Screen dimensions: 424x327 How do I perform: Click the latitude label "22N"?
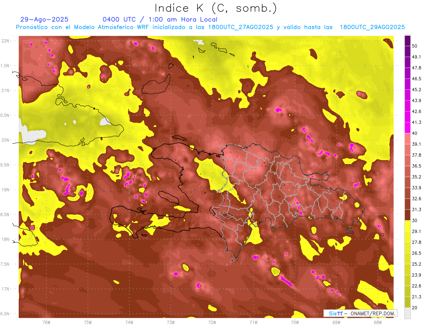coord(5,41)
